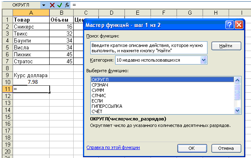Select column C header
251x158 pixels.
[x=86, y=13]
